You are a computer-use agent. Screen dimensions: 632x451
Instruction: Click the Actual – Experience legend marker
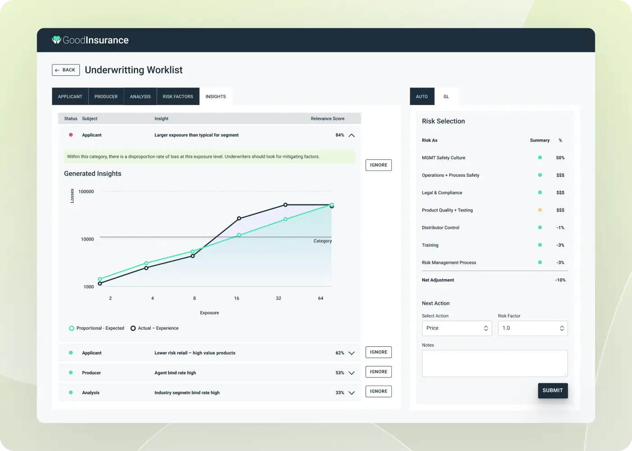(x=133, y=328)
